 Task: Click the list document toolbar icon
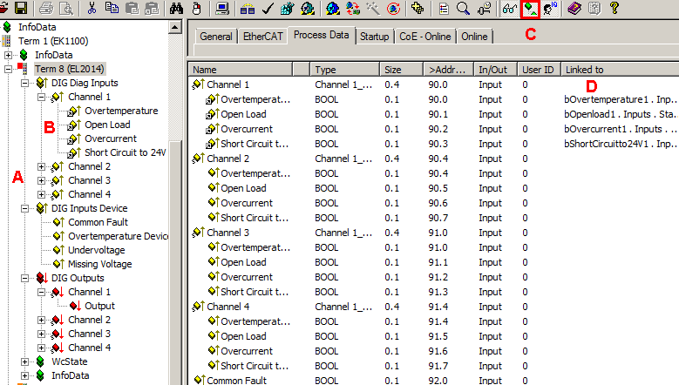[x=444, y=8]
